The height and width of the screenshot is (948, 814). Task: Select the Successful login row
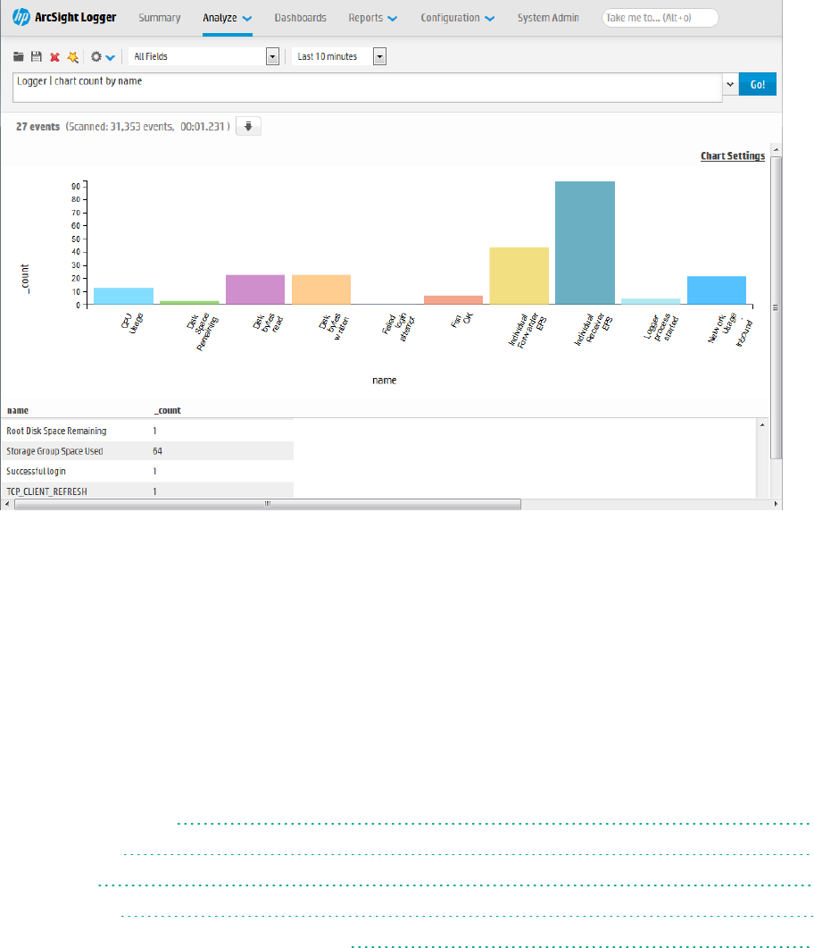147,471
